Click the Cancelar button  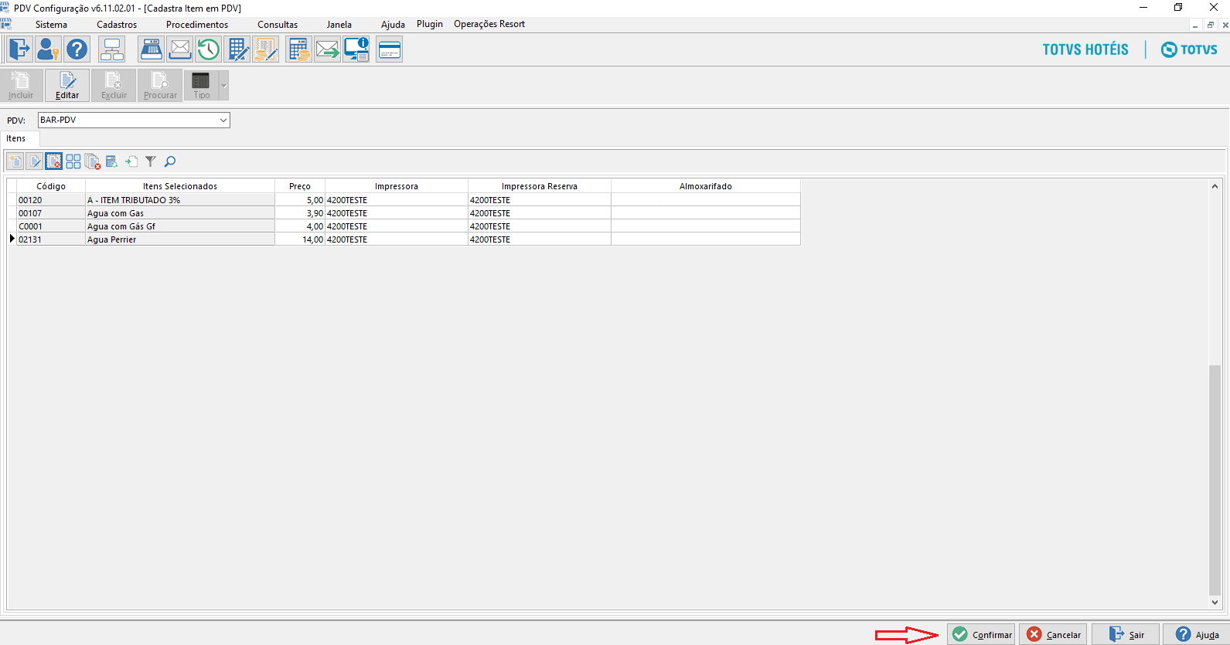1053,634
